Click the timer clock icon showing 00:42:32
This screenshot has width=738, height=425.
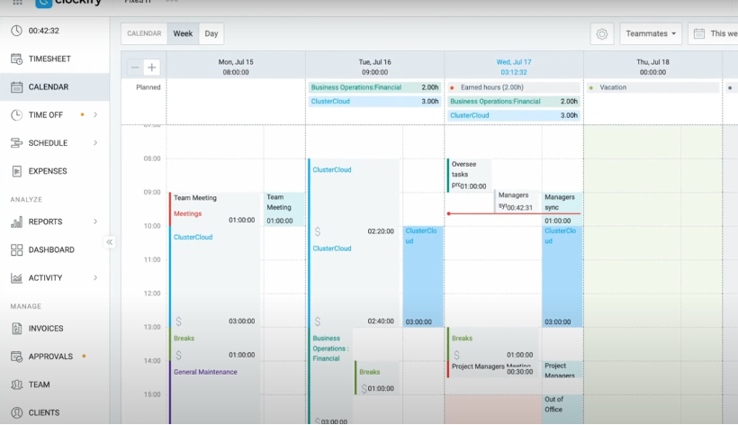[x=16, y=31]
